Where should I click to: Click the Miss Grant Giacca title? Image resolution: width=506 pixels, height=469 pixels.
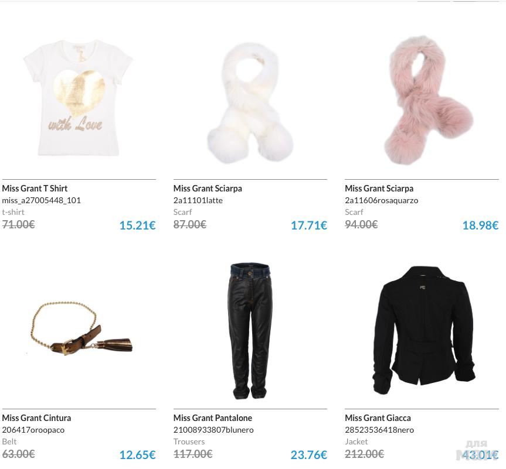378,417
